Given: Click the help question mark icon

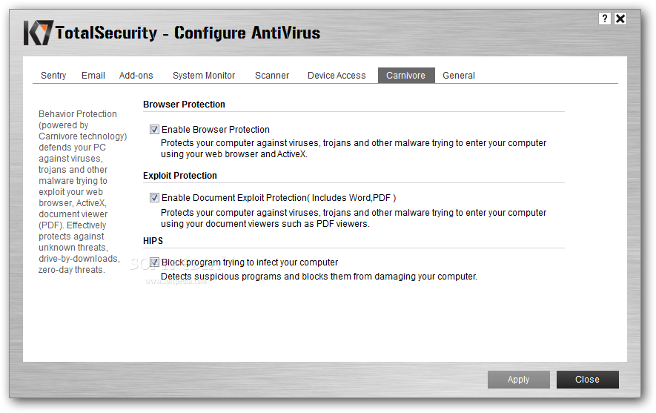Looking at the screenshot, I should click(x=605, y=19).
